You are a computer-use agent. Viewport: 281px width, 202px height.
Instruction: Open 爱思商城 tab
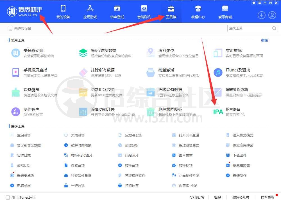point(225,12)
